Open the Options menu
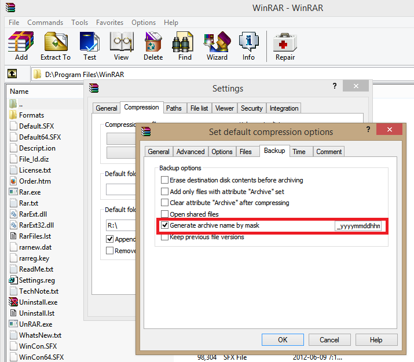The image size is (414, 362). (x=144, y=23)
